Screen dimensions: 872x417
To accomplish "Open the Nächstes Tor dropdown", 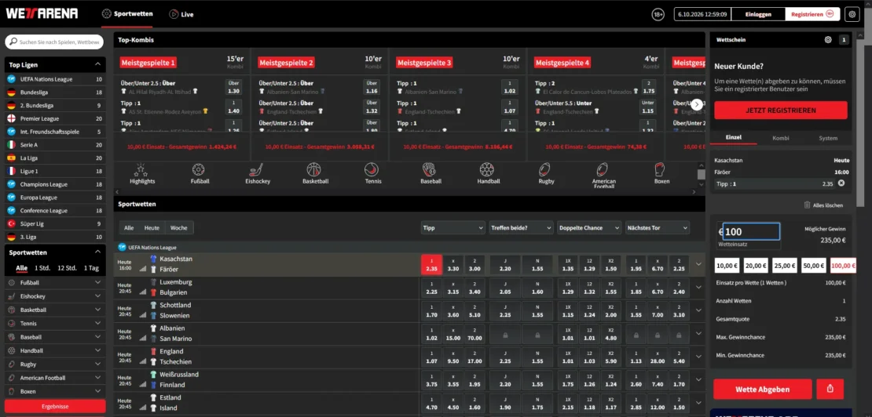I will coord(658,227).
